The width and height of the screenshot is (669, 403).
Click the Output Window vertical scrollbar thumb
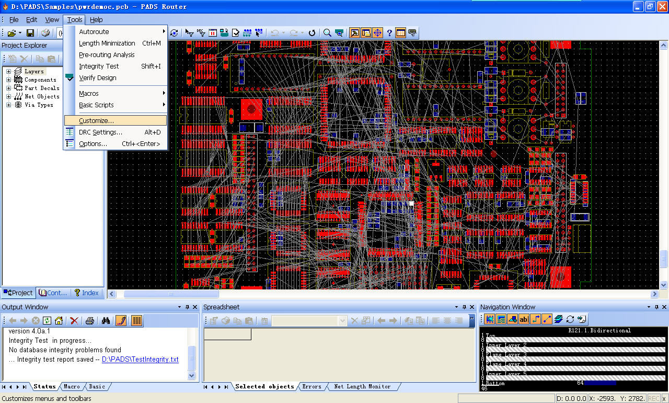click(191, 357)
